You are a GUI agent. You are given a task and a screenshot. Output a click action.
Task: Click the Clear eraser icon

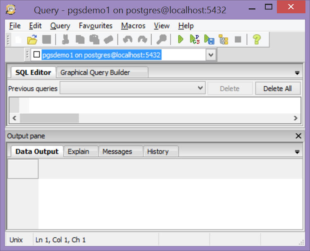coord(108,39)
